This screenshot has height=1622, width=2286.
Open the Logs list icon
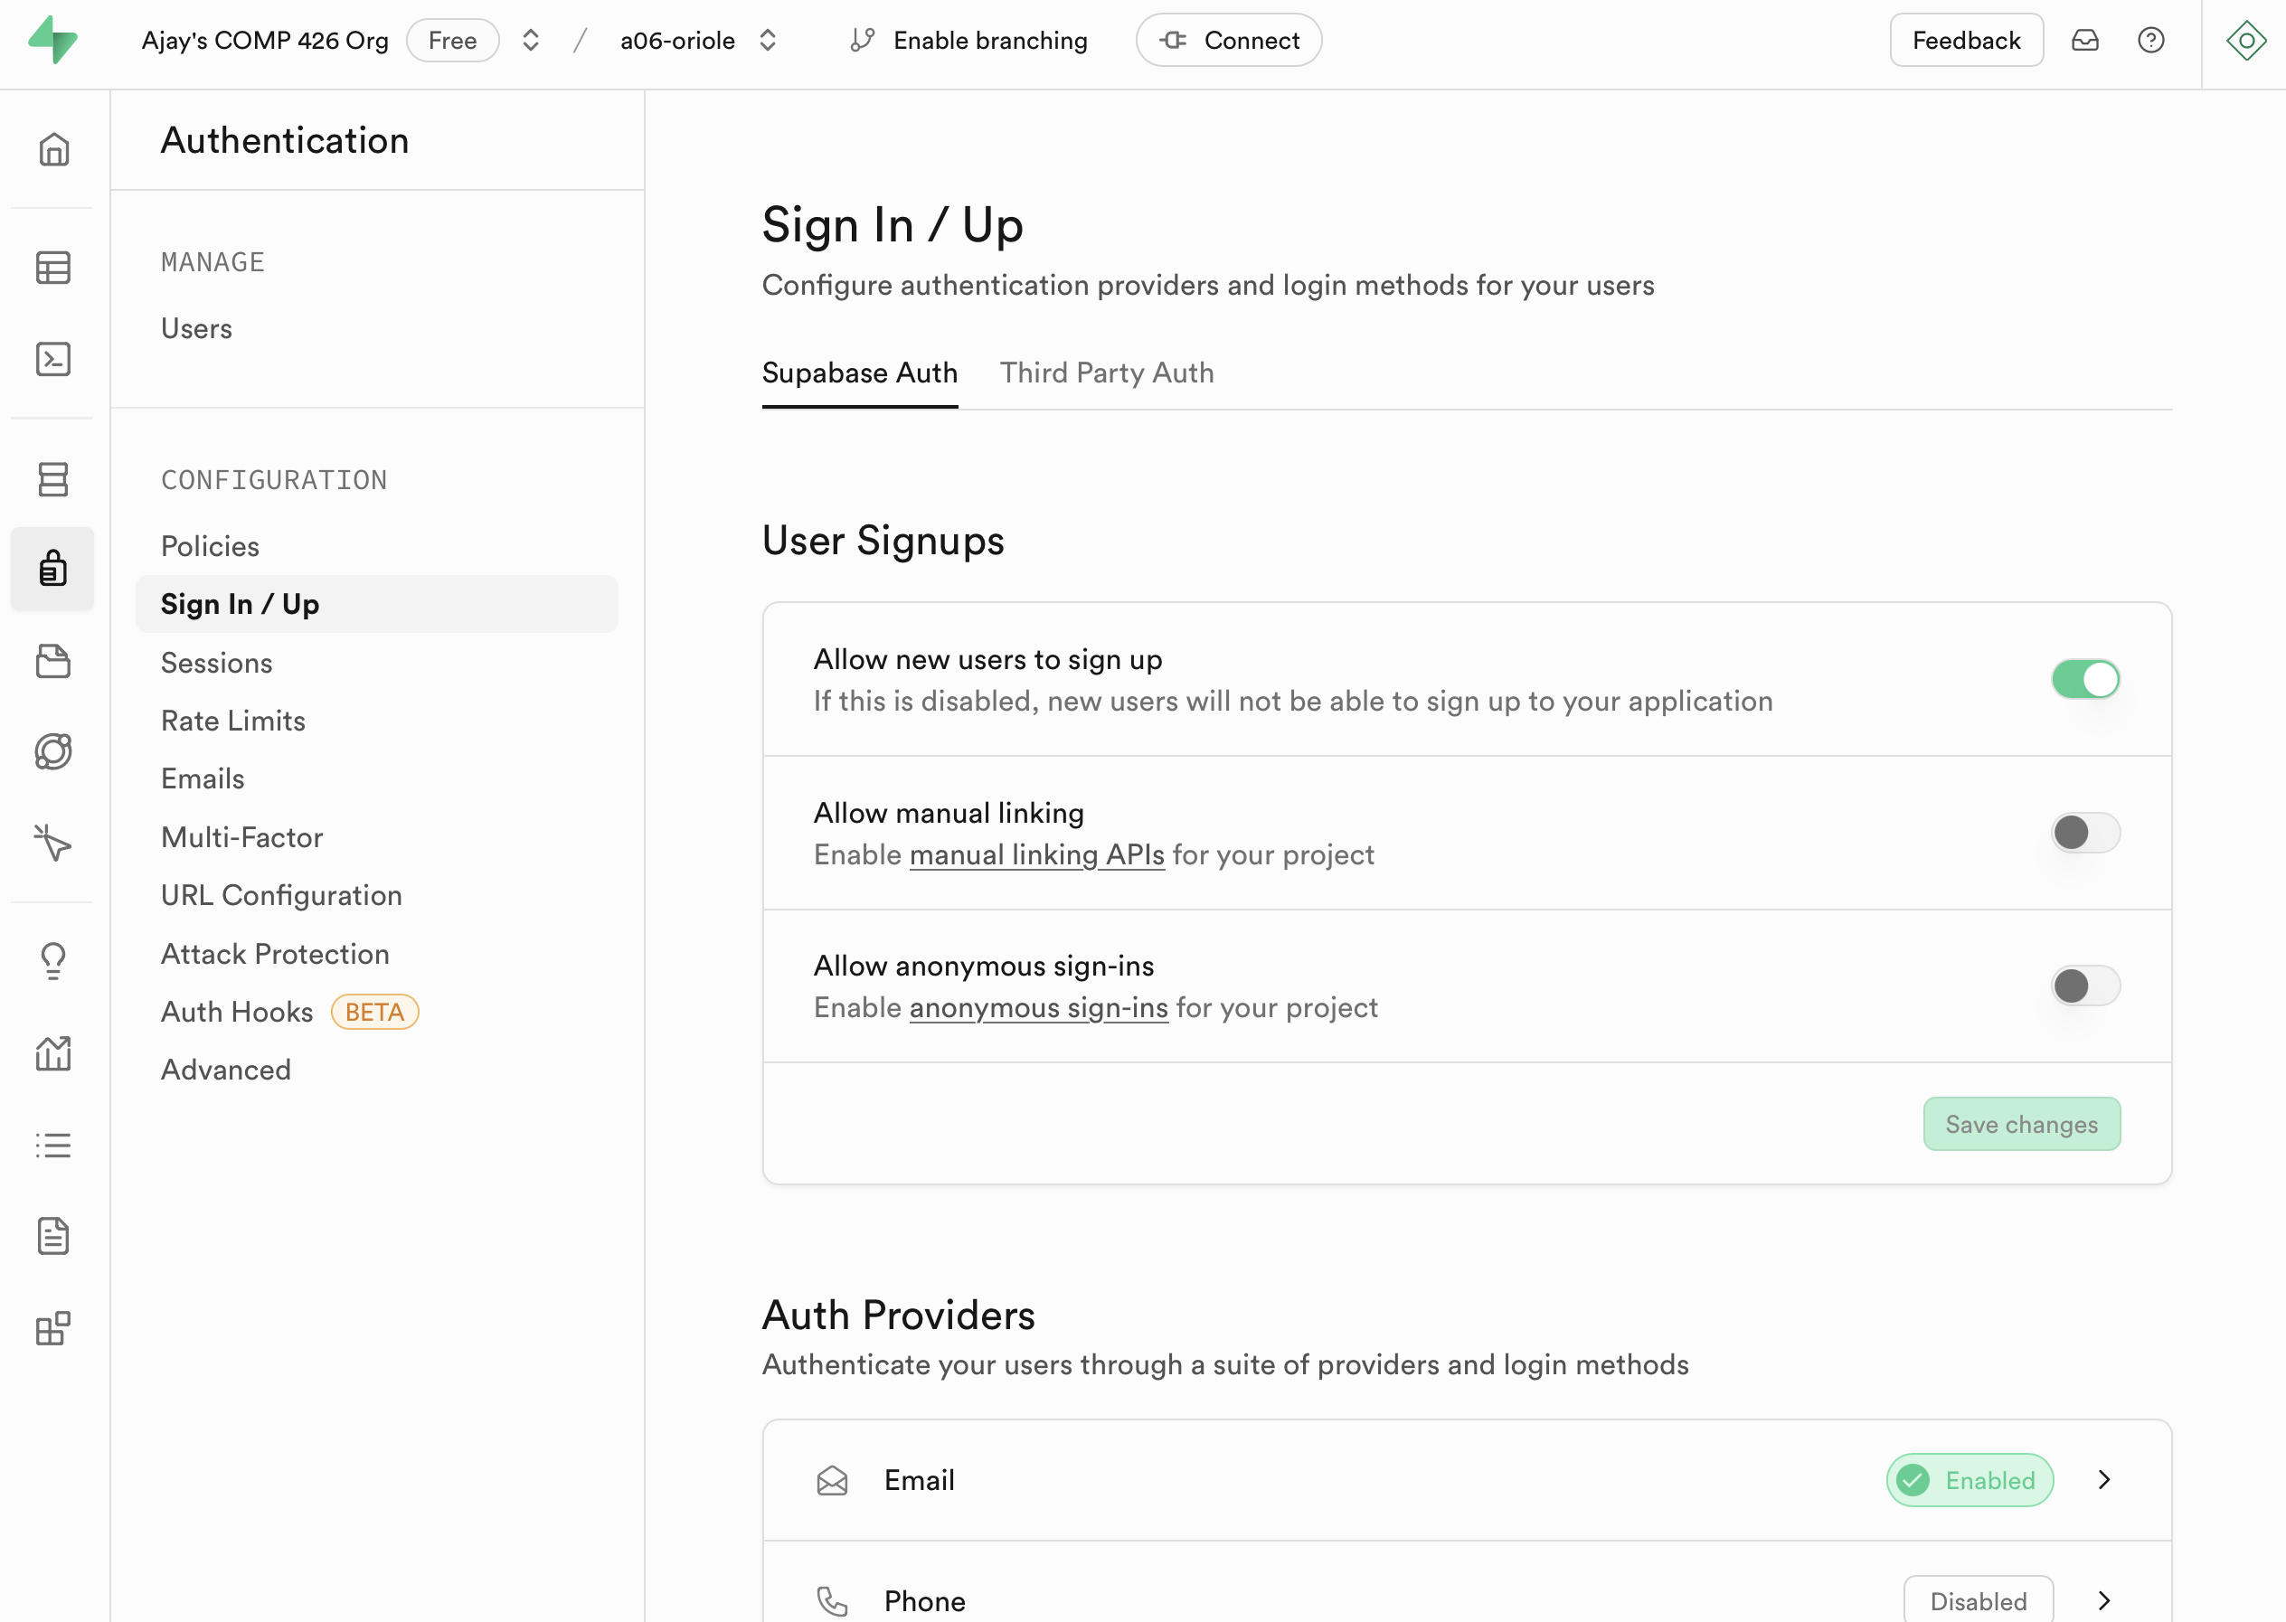coord(54,1145)
